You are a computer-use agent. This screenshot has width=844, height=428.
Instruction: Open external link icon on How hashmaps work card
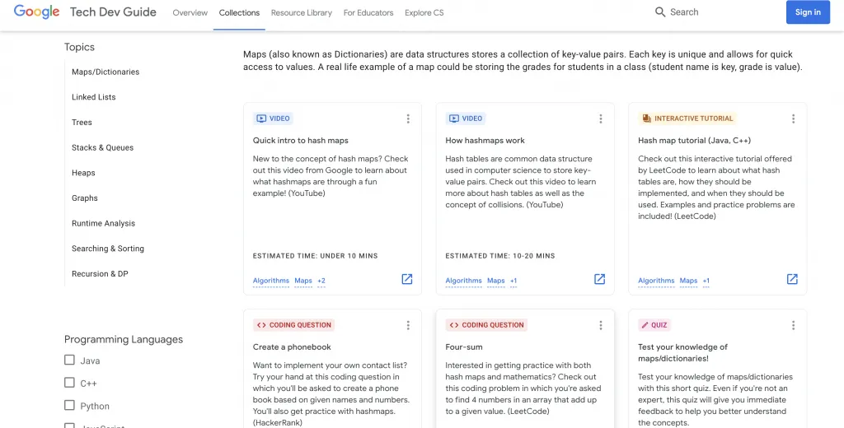pos(599,279)
